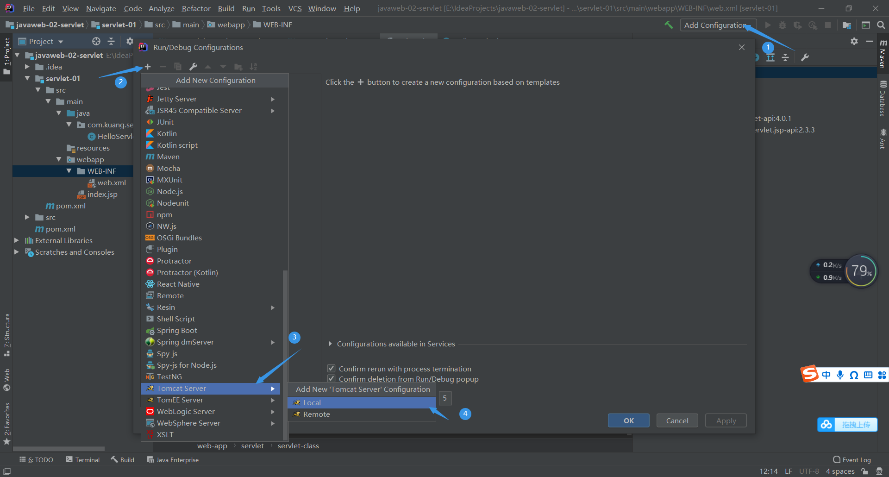Click the Baidu cloud upload widget
This screenshot has width=889, height=477.
point(847,425)
